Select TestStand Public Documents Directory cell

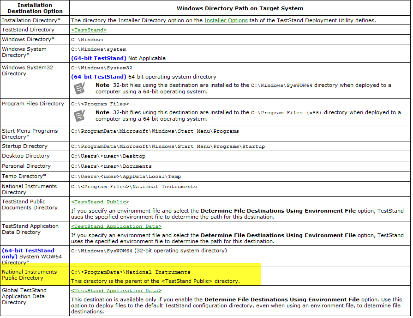tap(35, 209)
